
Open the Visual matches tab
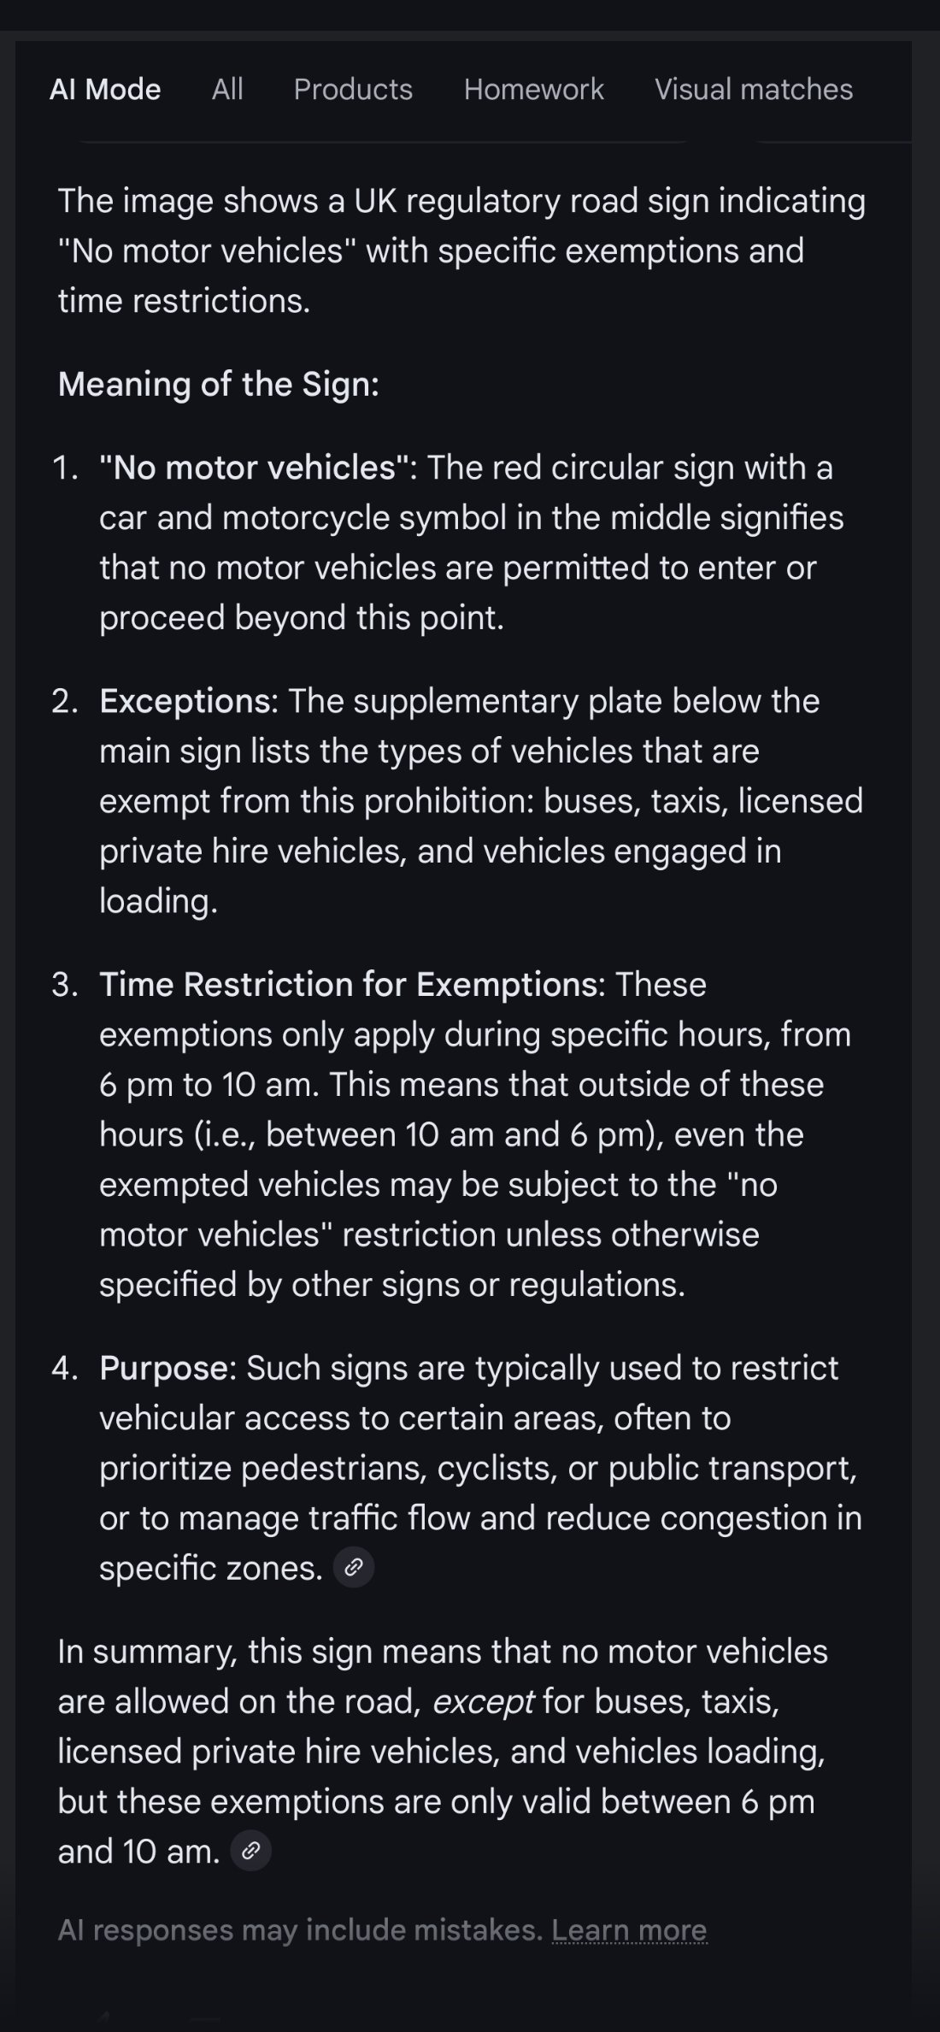[754, 89]
